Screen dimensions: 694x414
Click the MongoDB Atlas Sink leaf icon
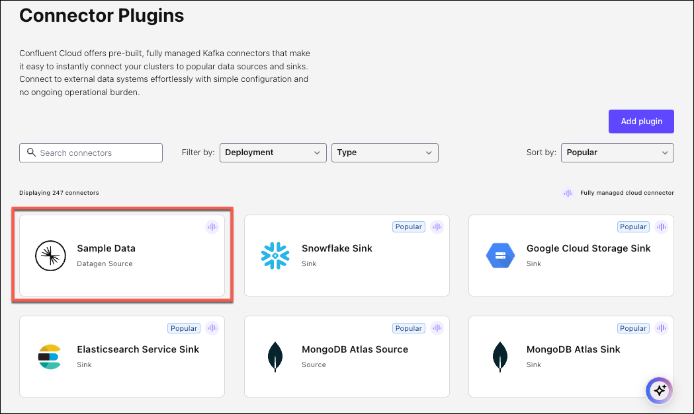499,357
